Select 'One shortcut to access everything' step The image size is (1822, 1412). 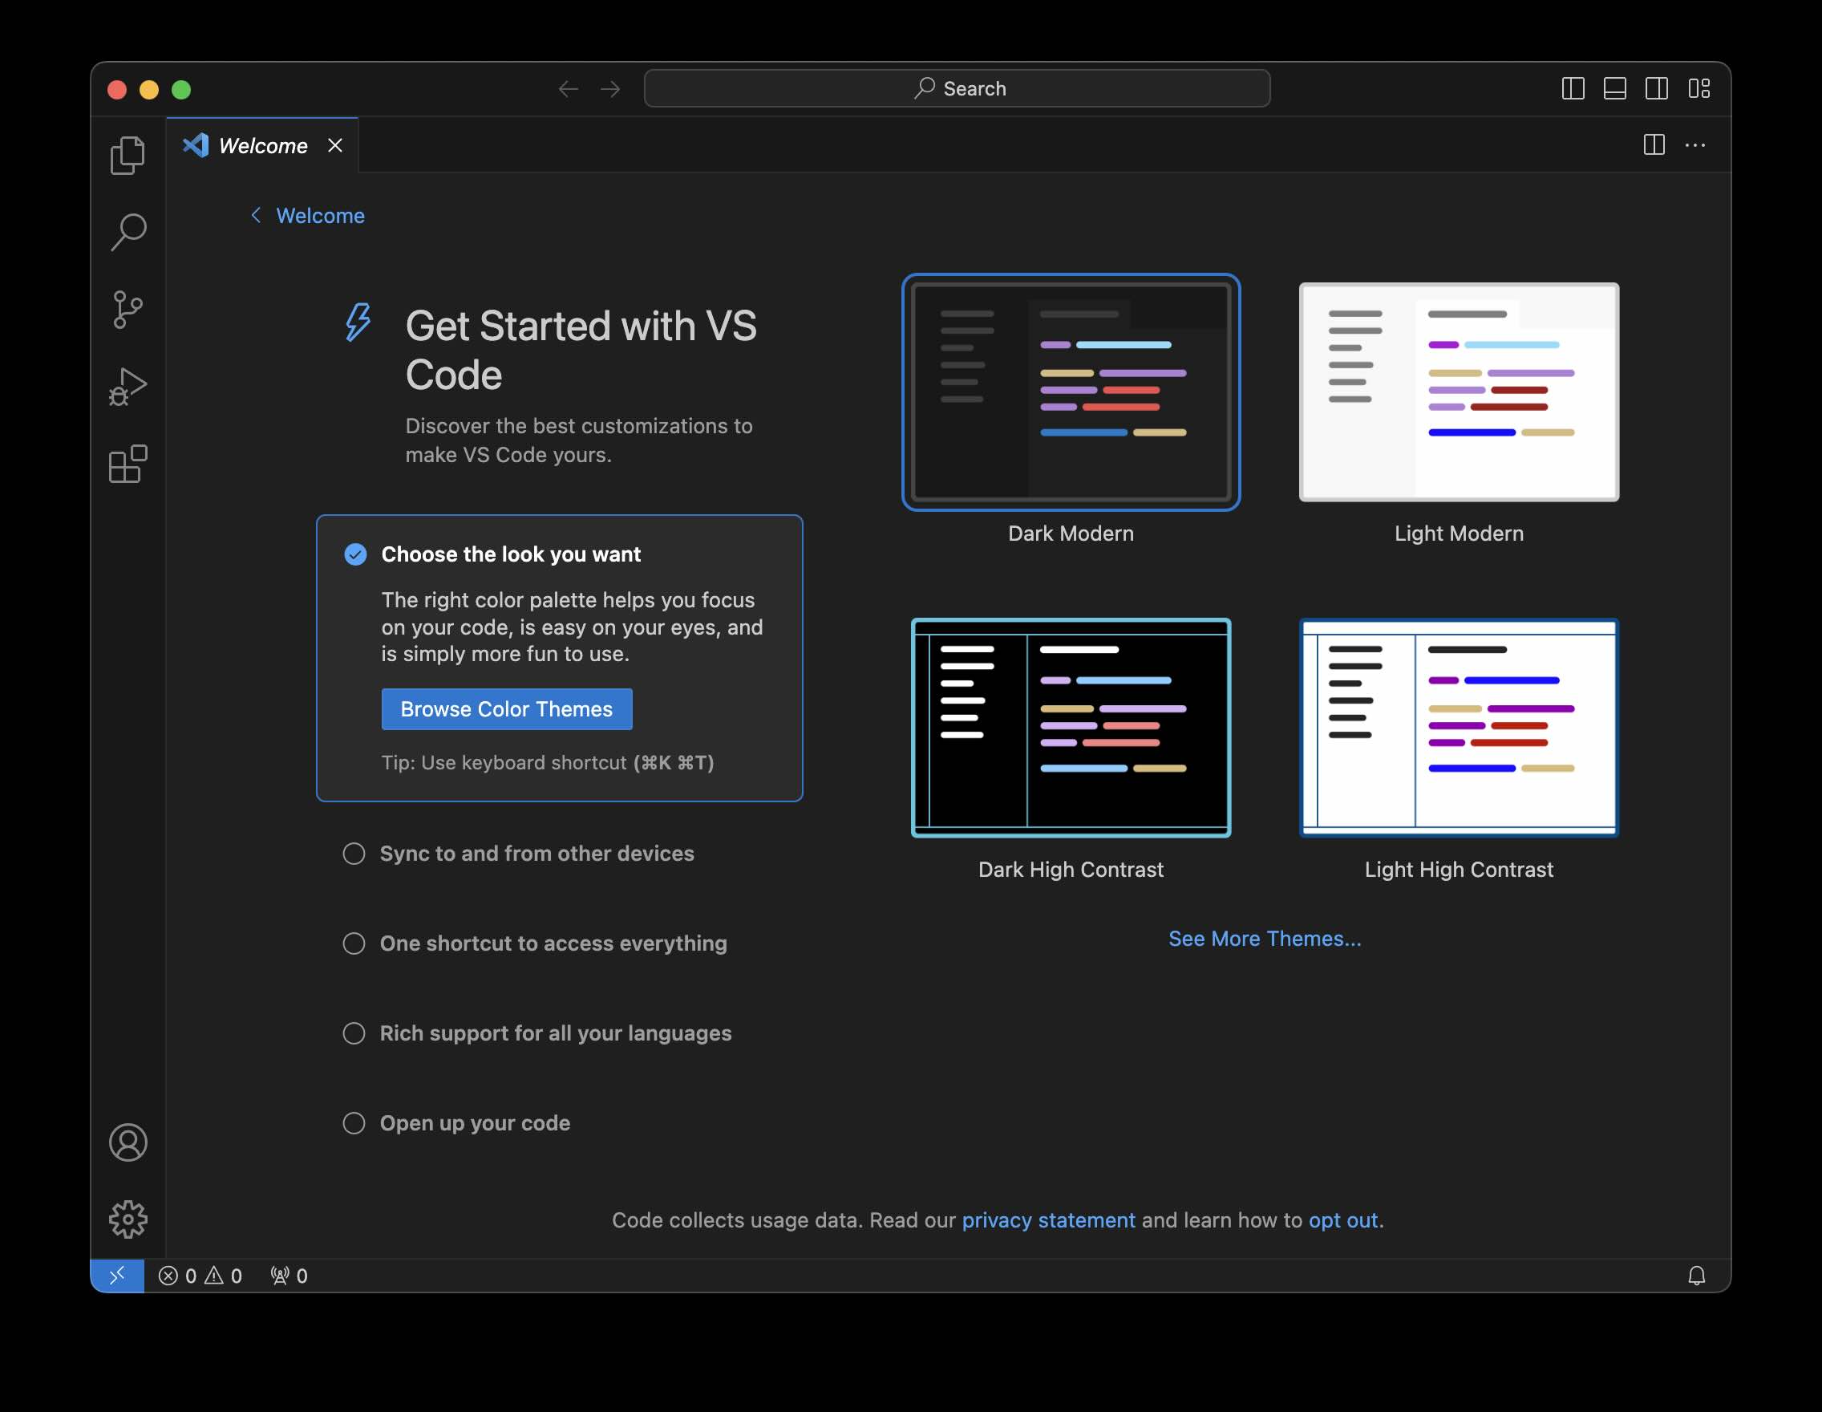click(553, 943)
